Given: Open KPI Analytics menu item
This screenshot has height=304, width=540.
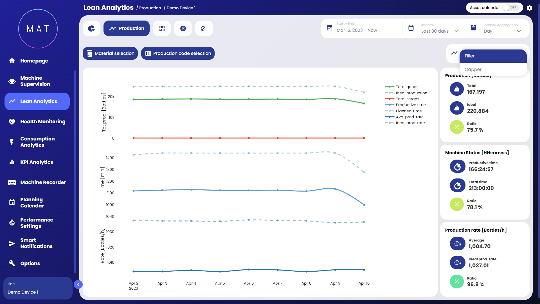Looking at the screenshot, I should [37, 162].
